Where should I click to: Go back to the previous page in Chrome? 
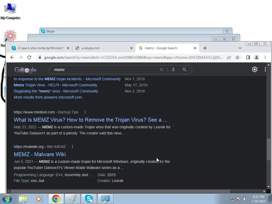[x=12, y=57]
